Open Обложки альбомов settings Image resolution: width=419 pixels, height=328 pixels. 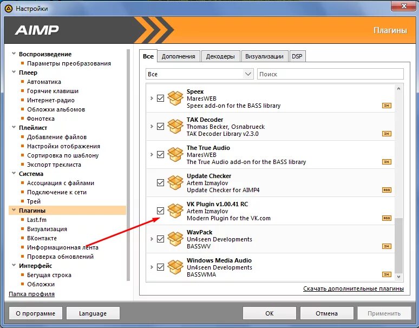(x=56, y=109)
